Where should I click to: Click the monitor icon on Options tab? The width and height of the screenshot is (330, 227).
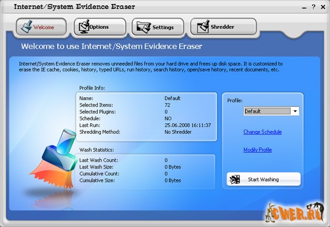[x=84, y=27]
